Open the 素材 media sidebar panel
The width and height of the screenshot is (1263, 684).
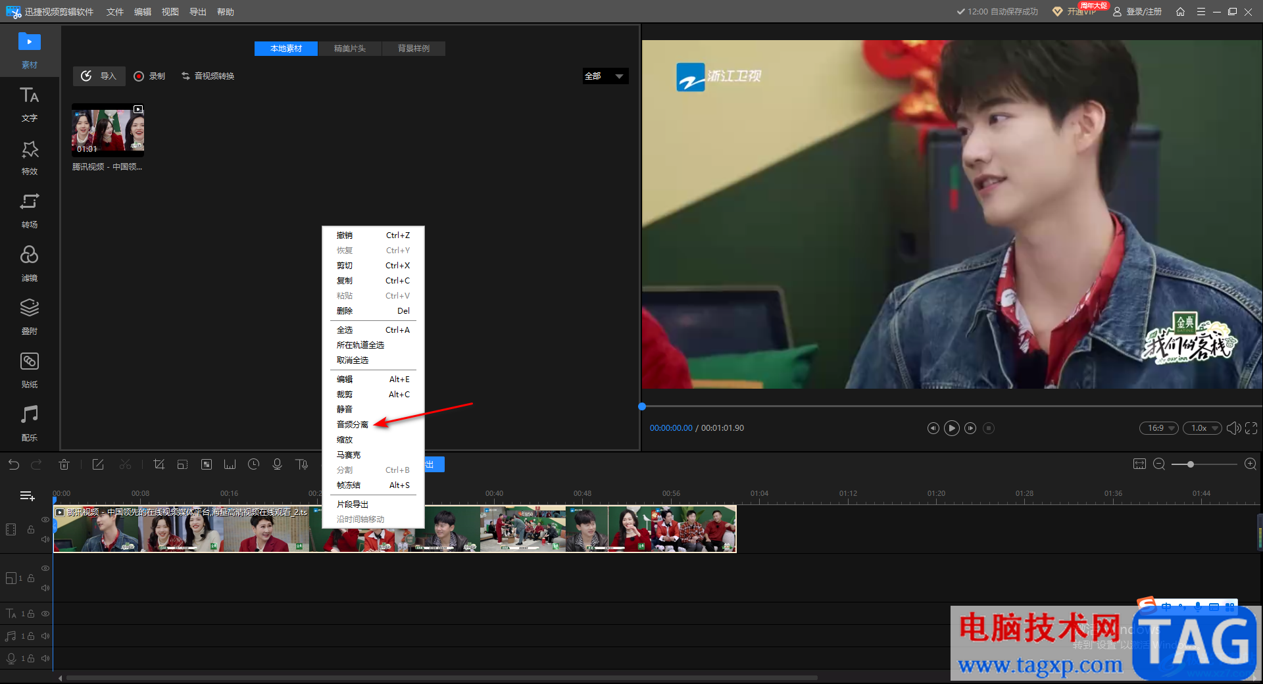point(30,50)
